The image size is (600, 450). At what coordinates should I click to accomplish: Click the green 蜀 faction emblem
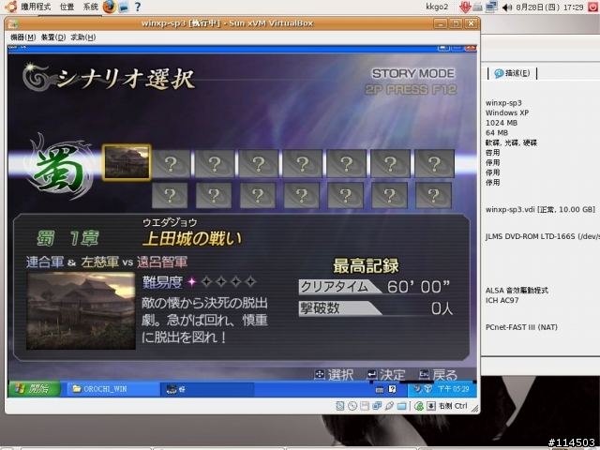tap(61, 168)
